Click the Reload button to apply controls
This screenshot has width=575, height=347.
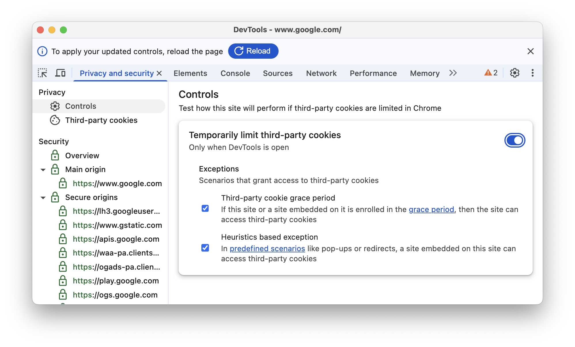tap(253, 51)
